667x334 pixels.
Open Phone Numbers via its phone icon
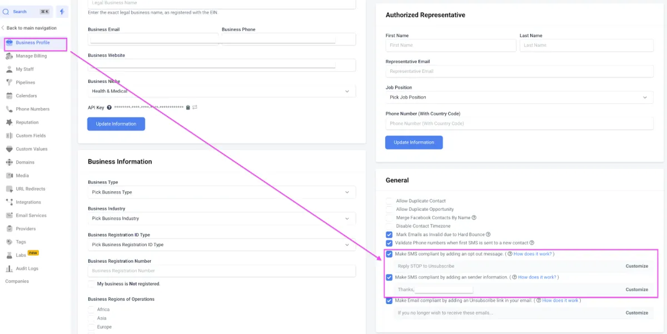click(x=9, y=109)
